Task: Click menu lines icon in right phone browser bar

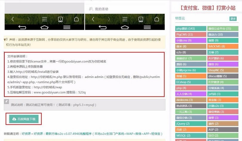Action: (x=125, y=19)
